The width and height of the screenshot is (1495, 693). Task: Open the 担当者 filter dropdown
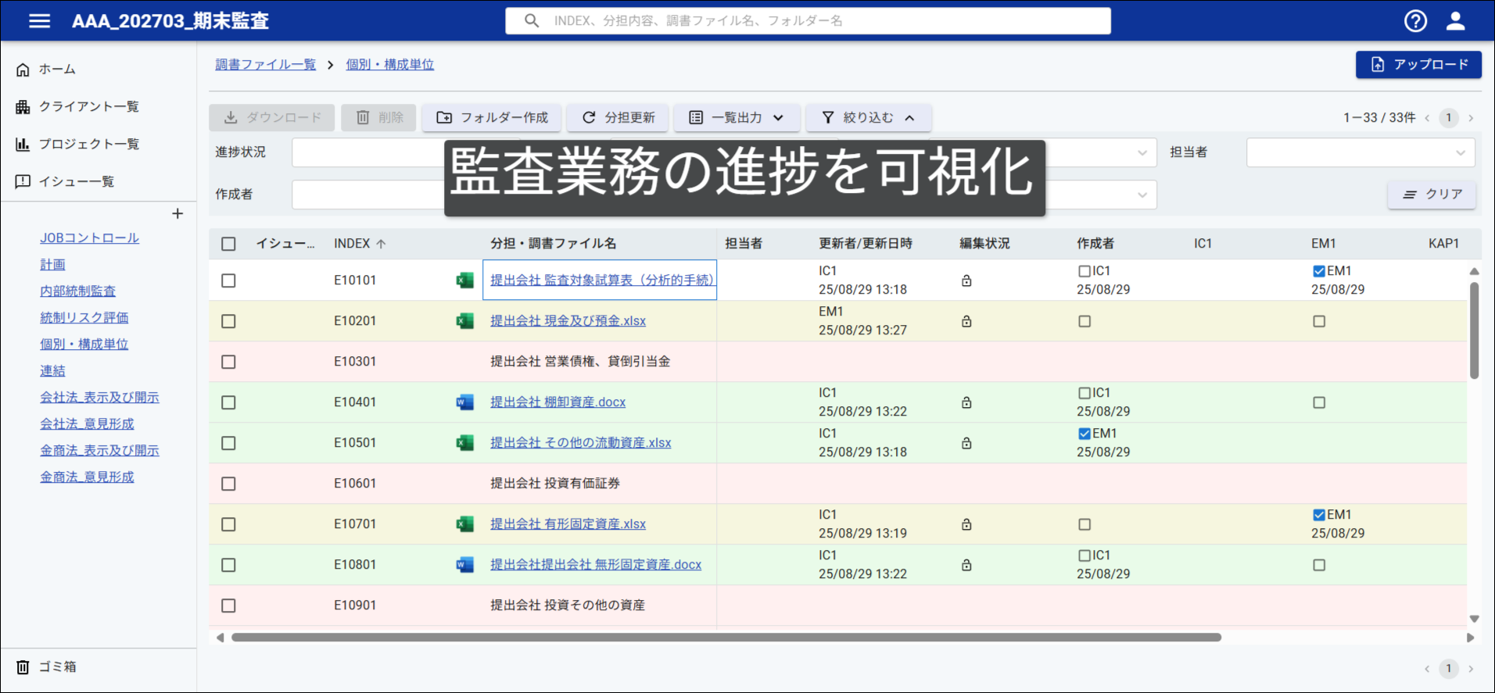[x=1360, y=152]
